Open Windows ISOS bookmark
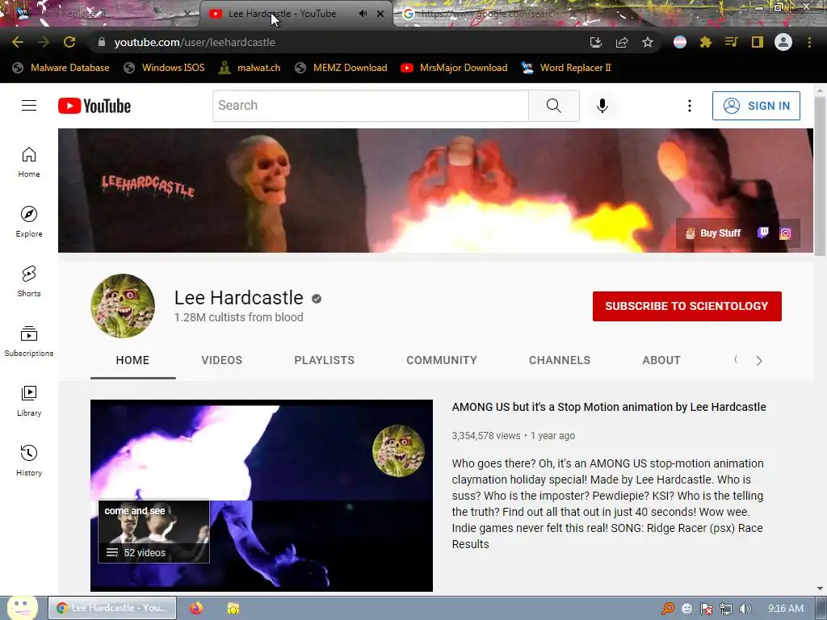 point(164,68)
